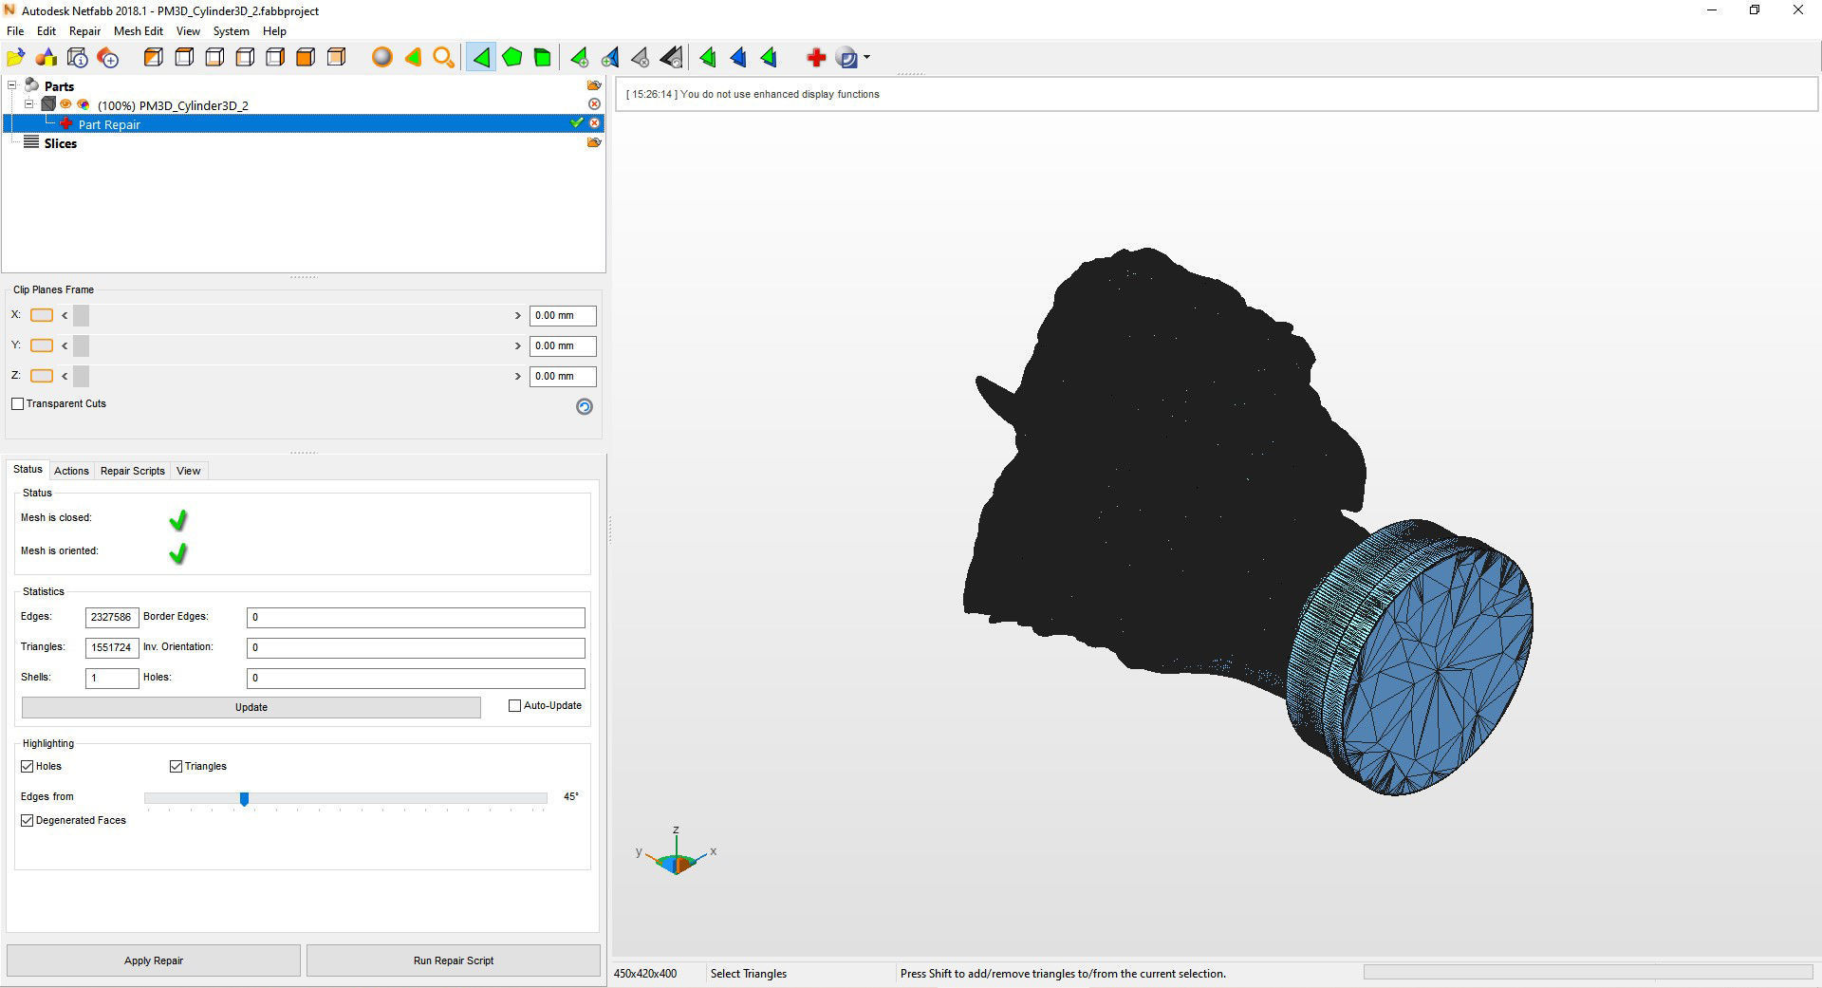The height and width of the screenshot is (988, 1822).
Task: Click the grey triangle with x icon
Action: [641, 58]
